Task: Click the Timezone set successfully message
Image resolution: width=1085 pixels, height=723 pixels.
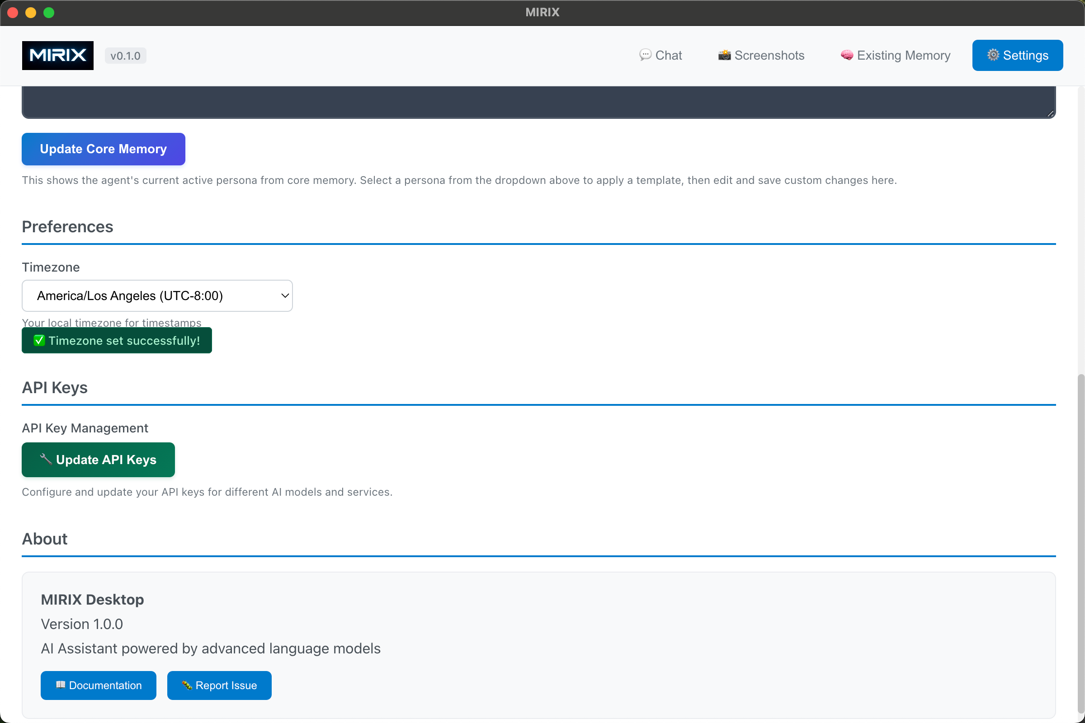Action: [117, 340]
